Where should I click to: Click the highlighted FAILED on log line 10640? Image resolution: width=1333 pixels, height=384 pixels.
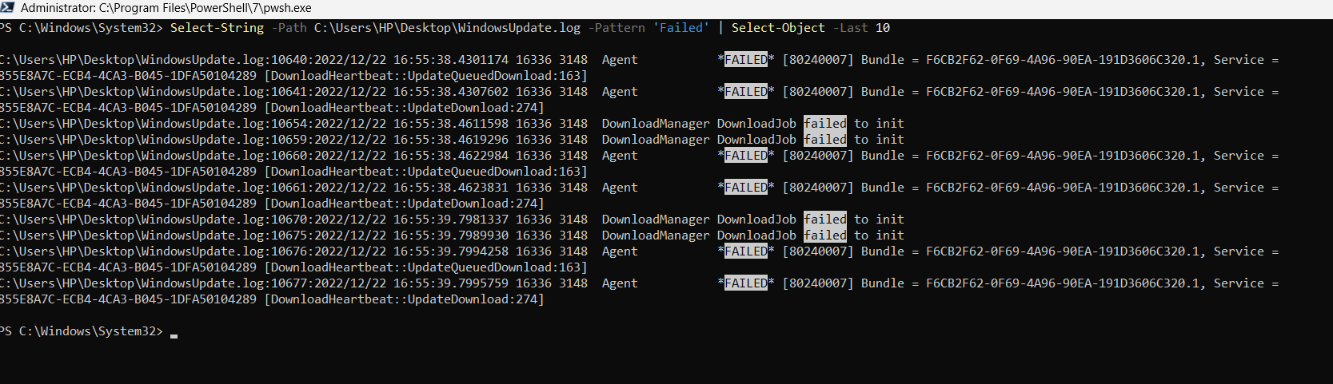pos(745,60)
